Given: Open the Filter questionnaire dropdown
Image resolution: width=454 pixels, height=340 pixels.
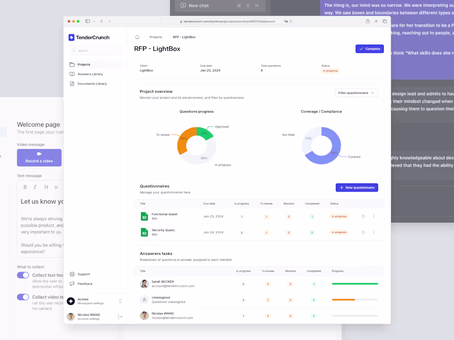Looking at the screenshot, I should coord(356,92).
